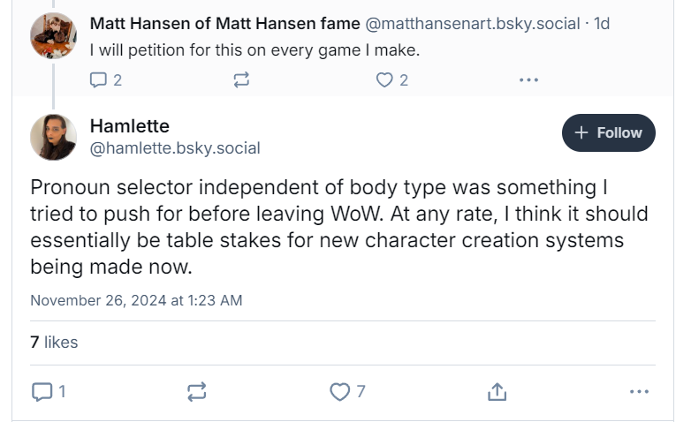The image size is (676, 422).
Task: Click the 1d timestamp on Matt's post
Action: point(602,24)
